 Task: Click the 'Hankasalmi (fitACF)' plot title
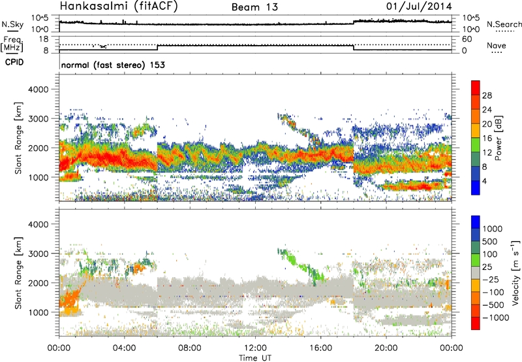coord(119,7)
